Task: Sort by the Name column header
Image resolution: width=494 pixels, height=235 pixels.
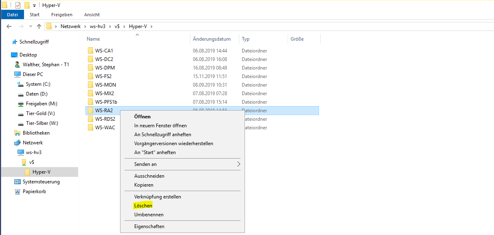Action: click(x=93, y=39)
